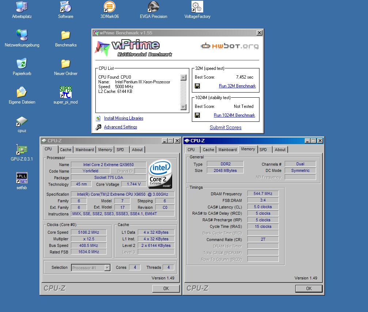Click the Socket 775 LGA package value

click(109, 178)
